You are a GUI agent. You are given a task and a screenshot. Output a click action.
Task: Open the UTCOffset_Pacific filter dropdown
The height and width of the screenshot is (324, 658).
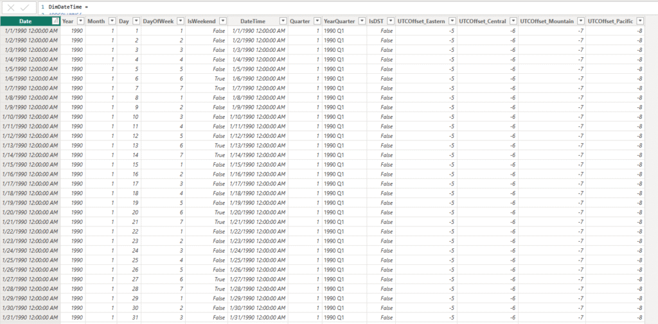pos(640,21)
